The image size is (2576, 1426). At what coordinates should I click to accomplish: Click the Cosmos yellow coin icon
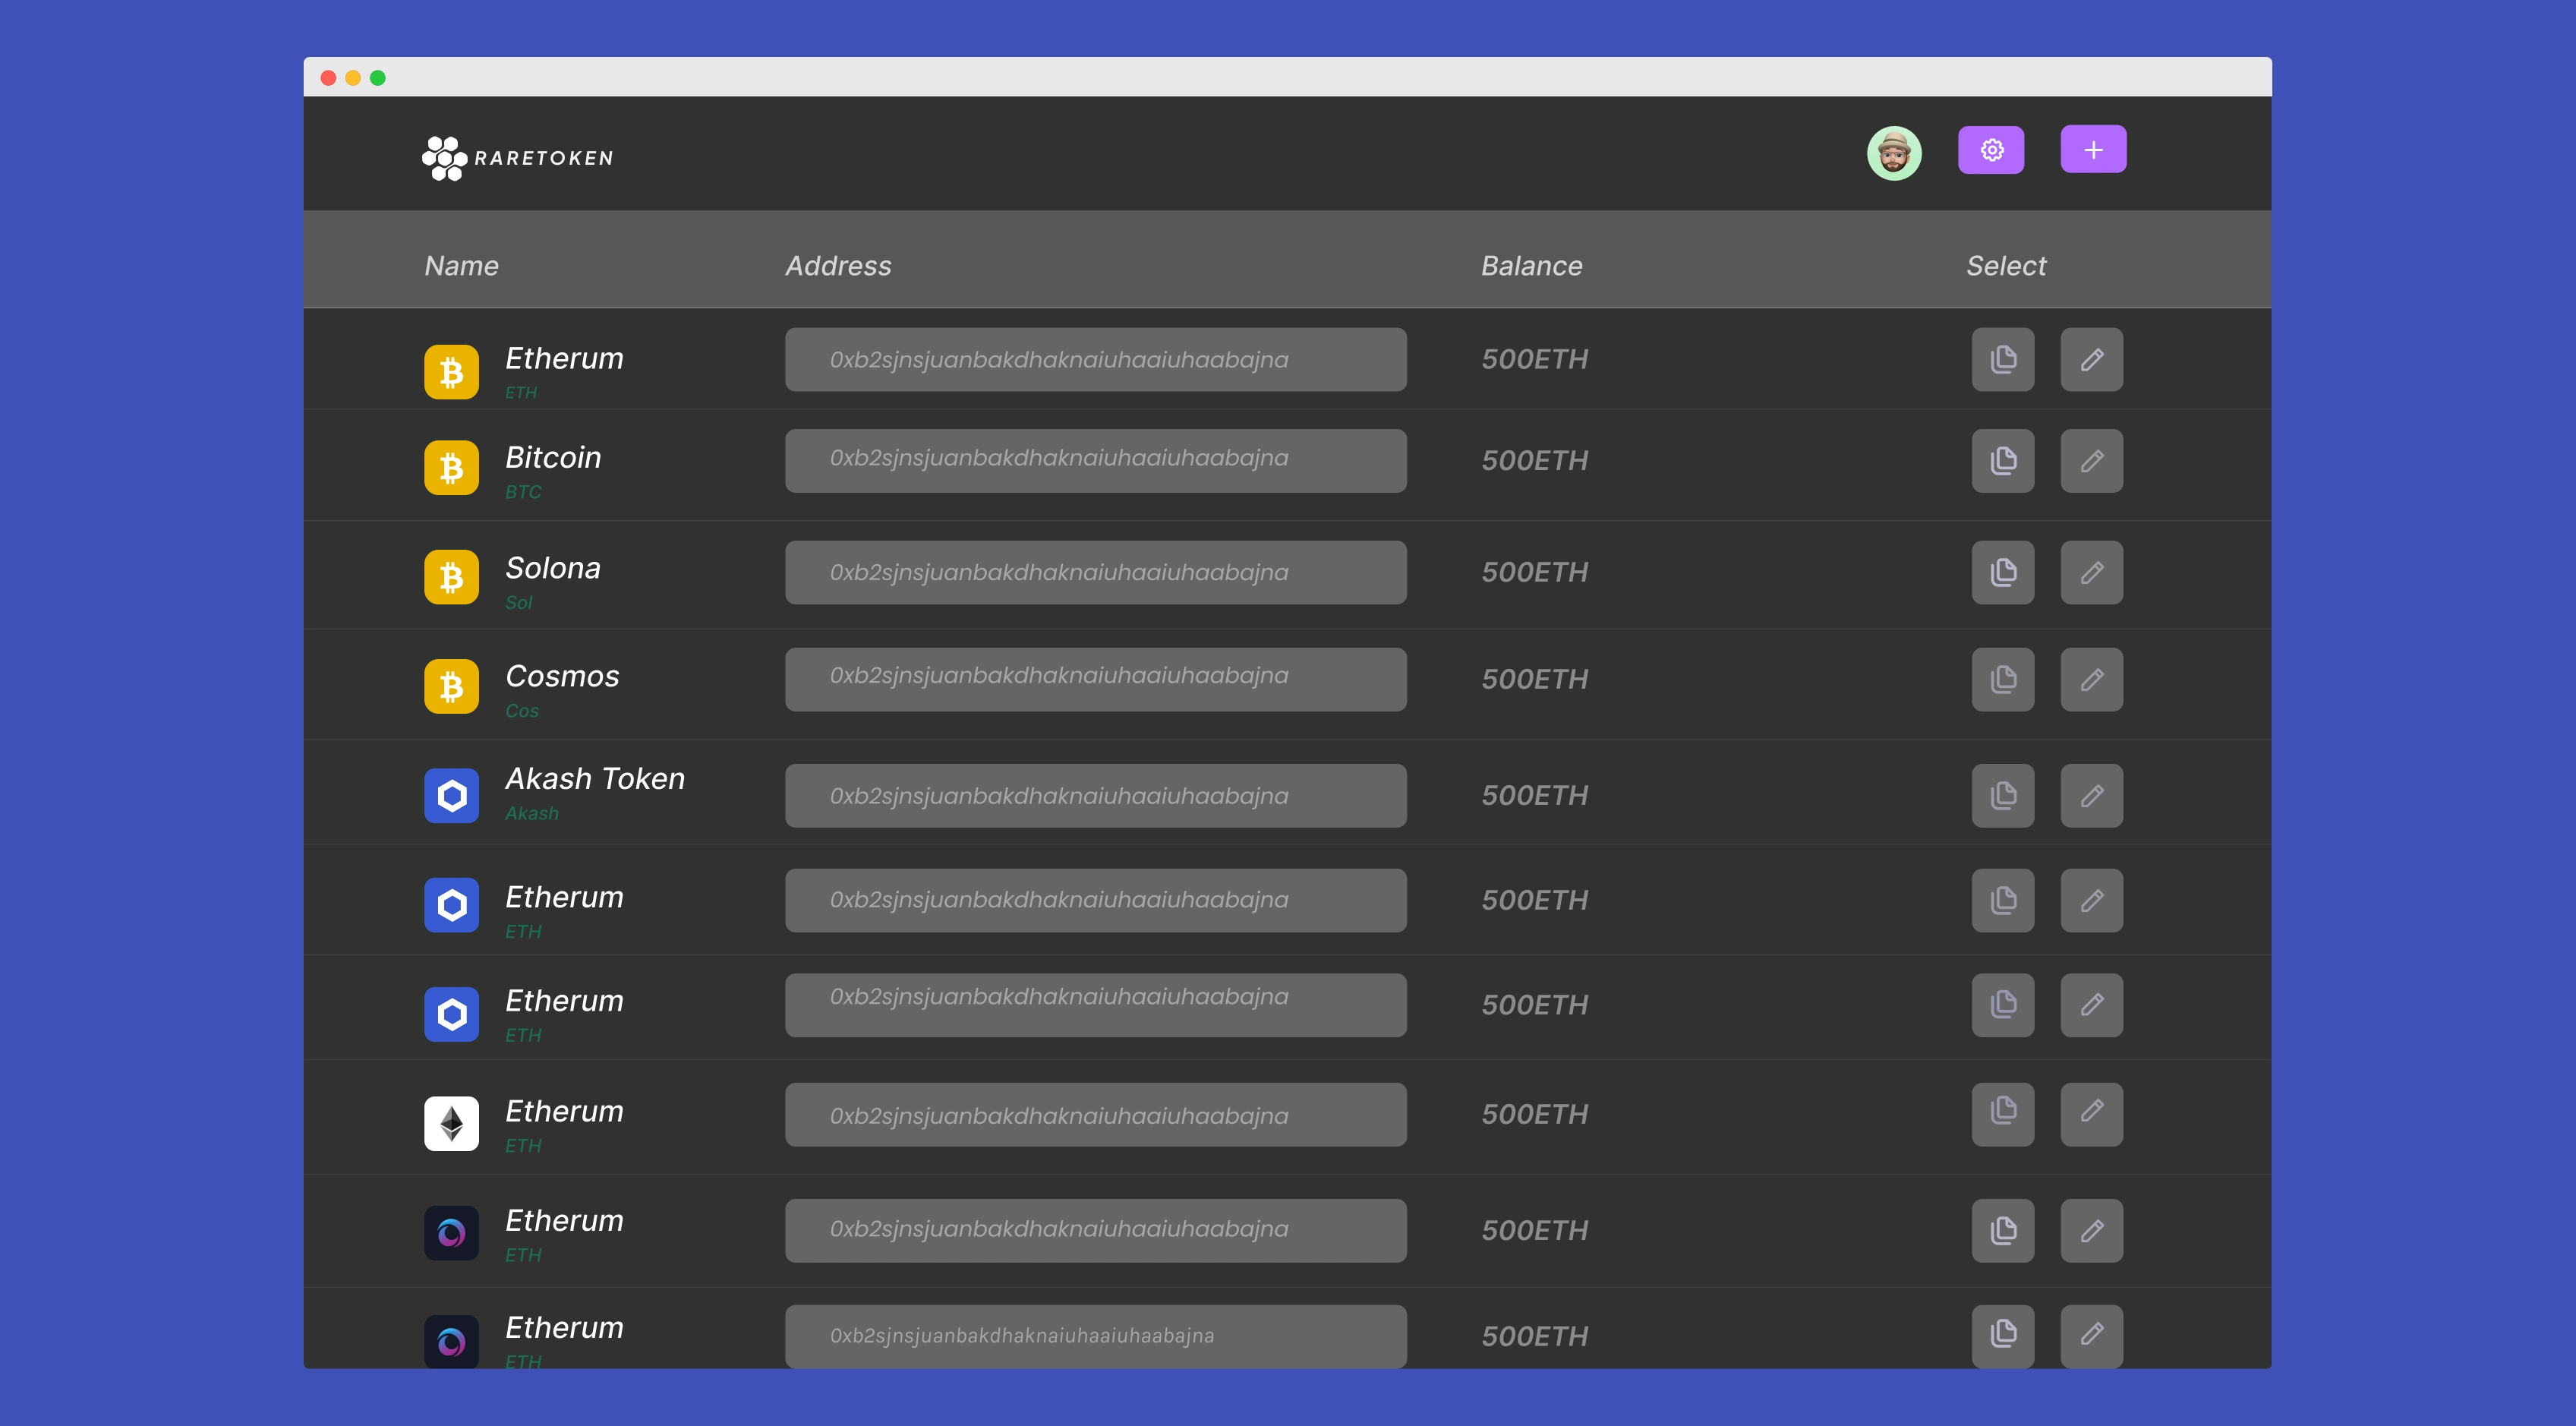coord(451,686)
